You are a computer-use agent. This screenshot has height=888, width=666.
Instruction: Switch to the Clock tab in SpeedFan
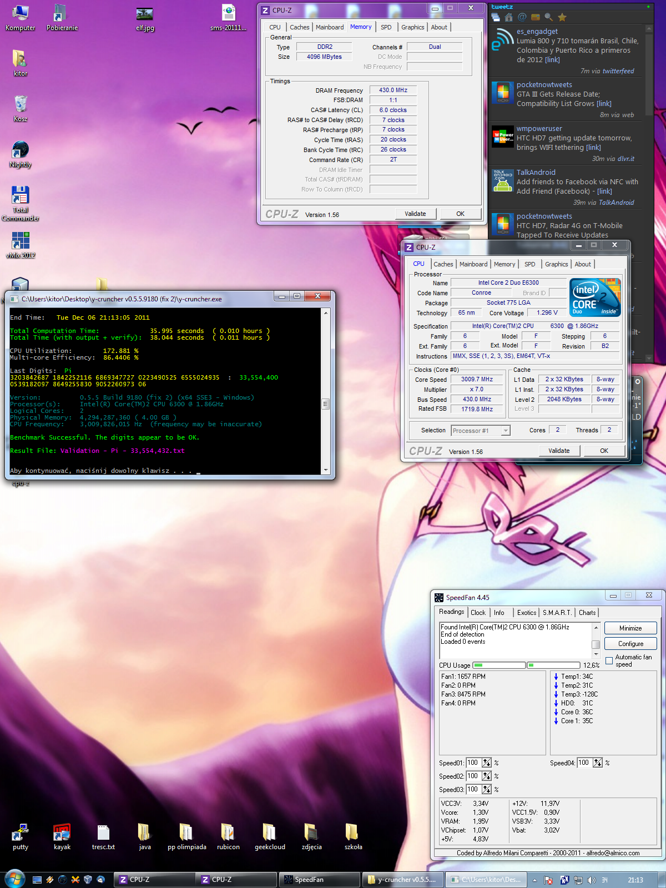click(478, 613)
